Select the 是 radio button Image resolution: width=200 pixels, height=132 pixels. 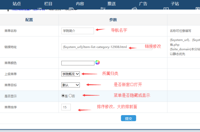point(63,96)
